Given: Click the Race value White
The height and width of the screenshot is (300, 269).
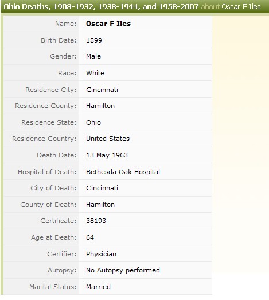Looking at the screenshot, I should pos(95,73).
